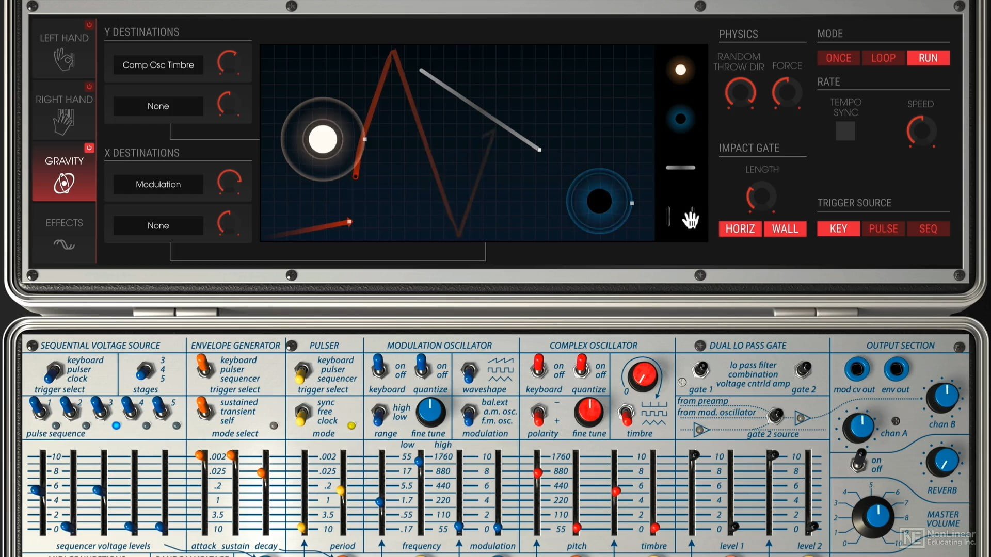Click the KEY trigger source button
991x557 pixels.
(838, 228)
